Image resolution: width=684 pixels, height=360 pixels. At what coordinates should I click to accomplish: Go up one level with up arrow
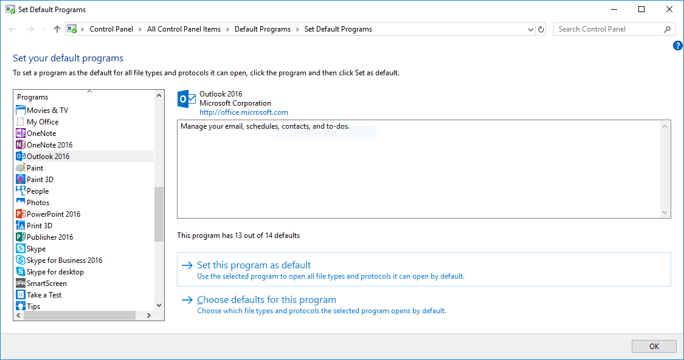[x=57, y=29]
